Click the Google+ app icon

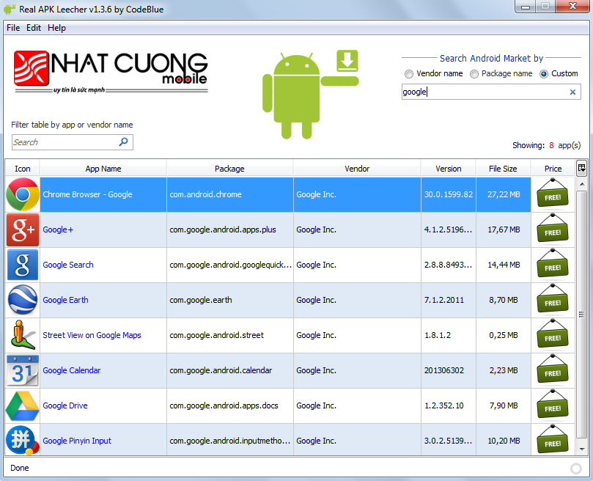coord(23,230)
